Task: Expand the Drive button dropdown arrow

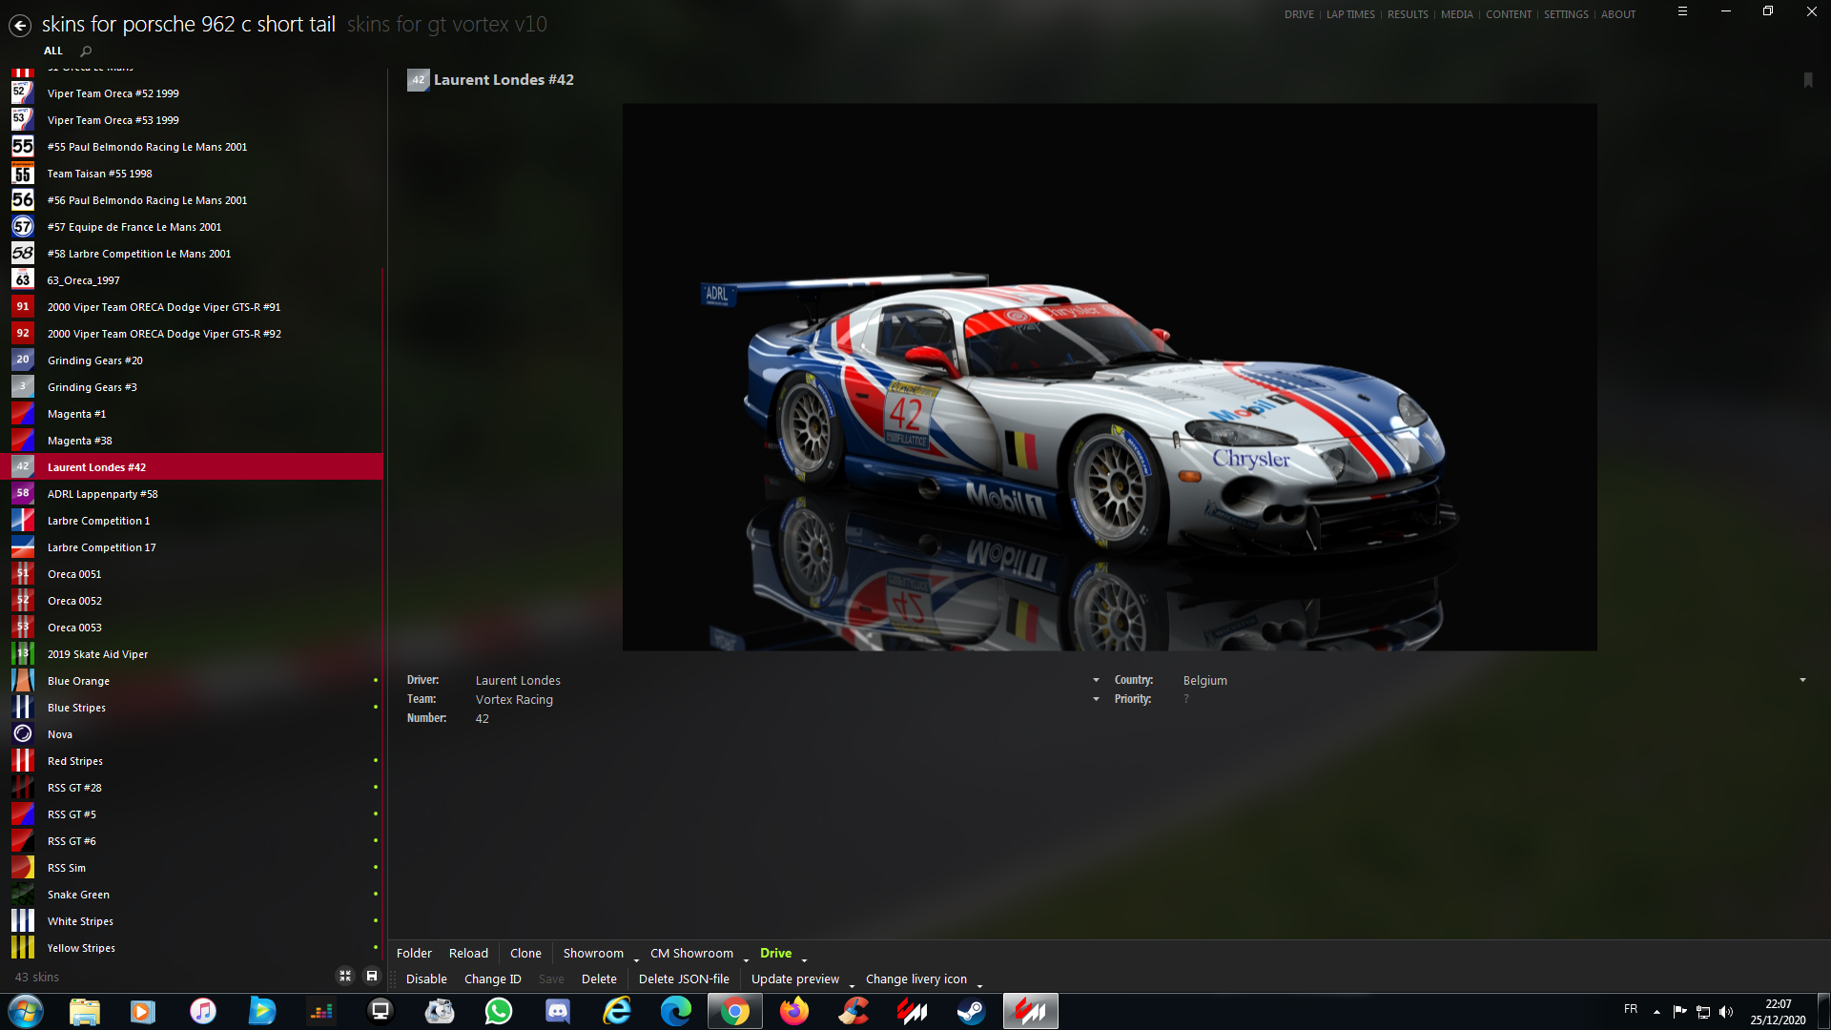Action: point(804,959)
